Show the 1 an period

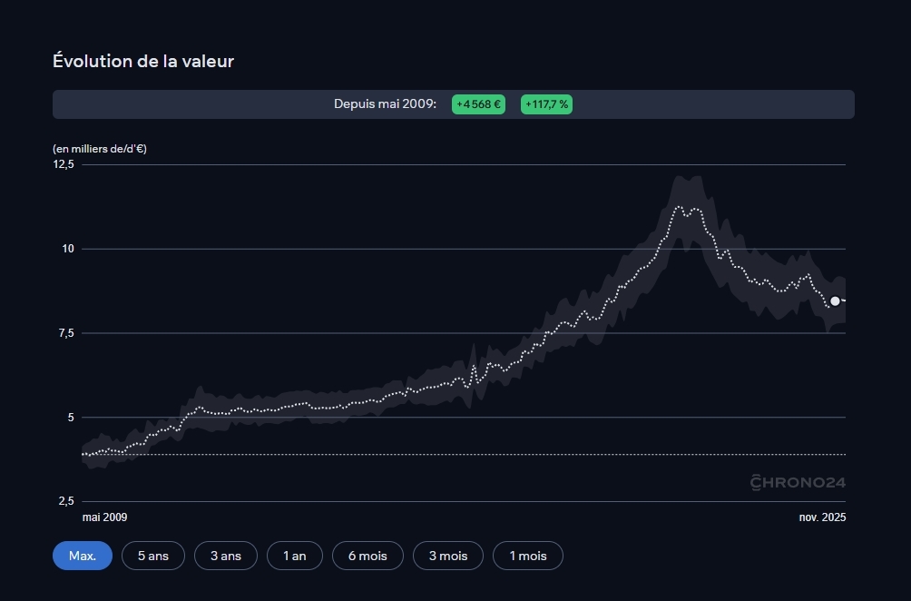(295, 556)
